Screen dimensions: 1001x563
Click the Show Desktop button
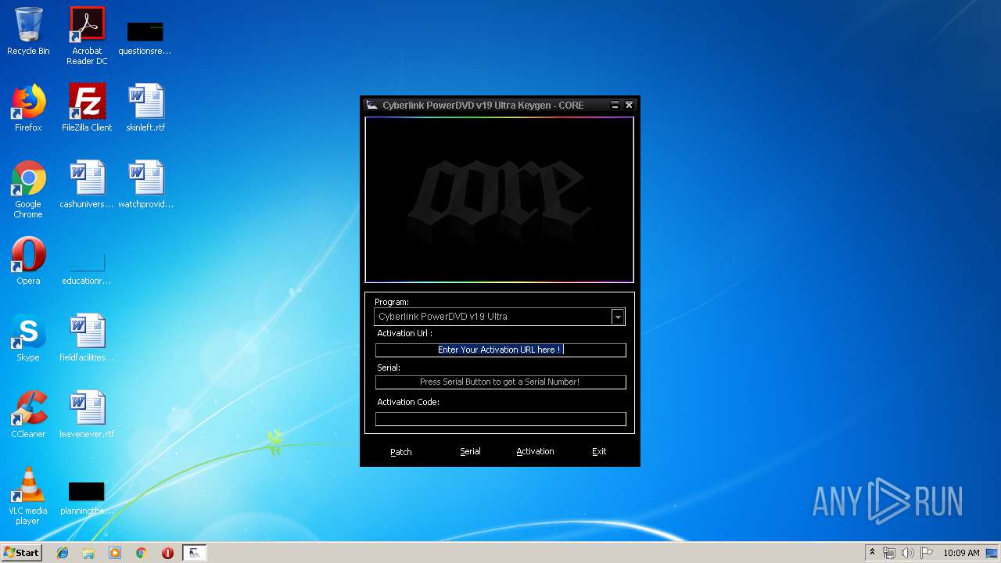(993, 553)
